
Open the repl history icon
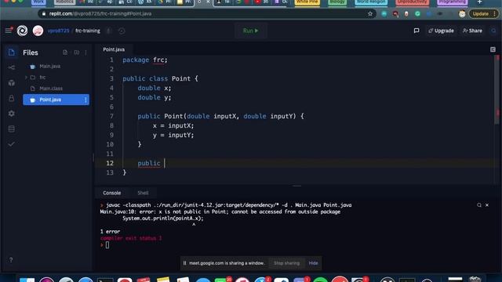[x=122, y=31]
